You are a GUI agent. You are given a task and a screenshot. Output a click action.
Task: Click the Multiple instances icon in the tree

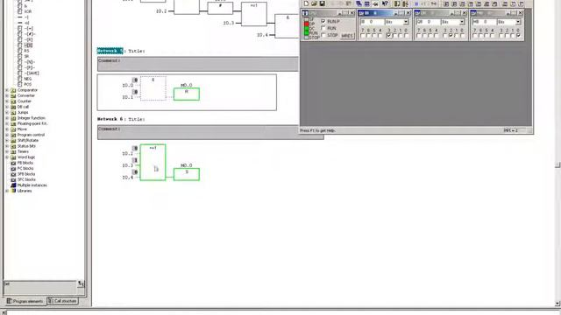coord(14,185)
